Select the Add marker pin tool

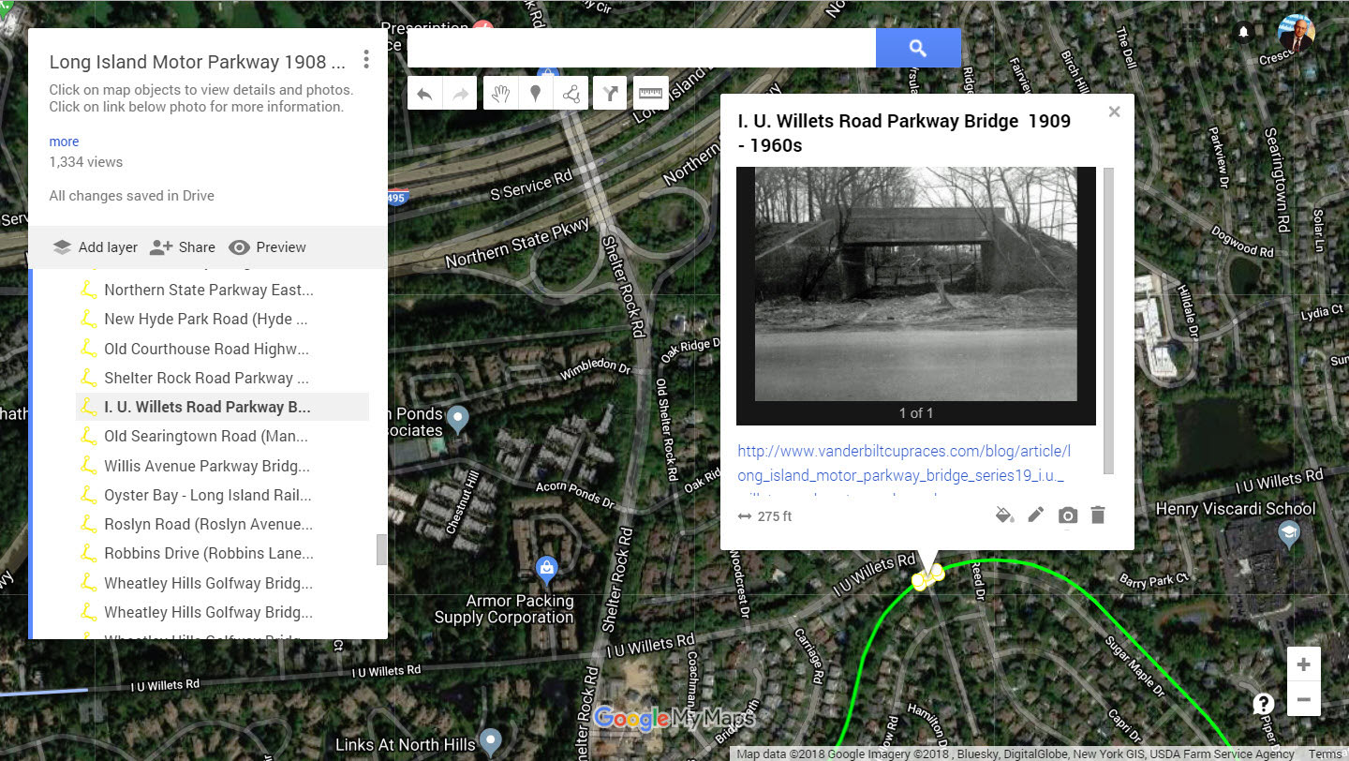(x=536, y=94)
